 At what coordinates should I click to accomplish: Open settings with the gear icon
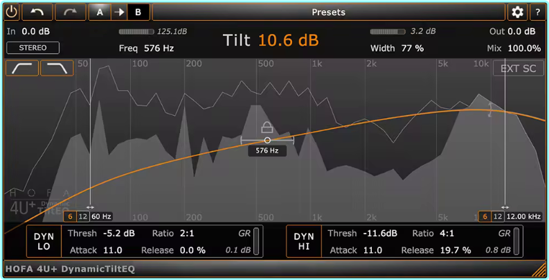click(517, 12)
